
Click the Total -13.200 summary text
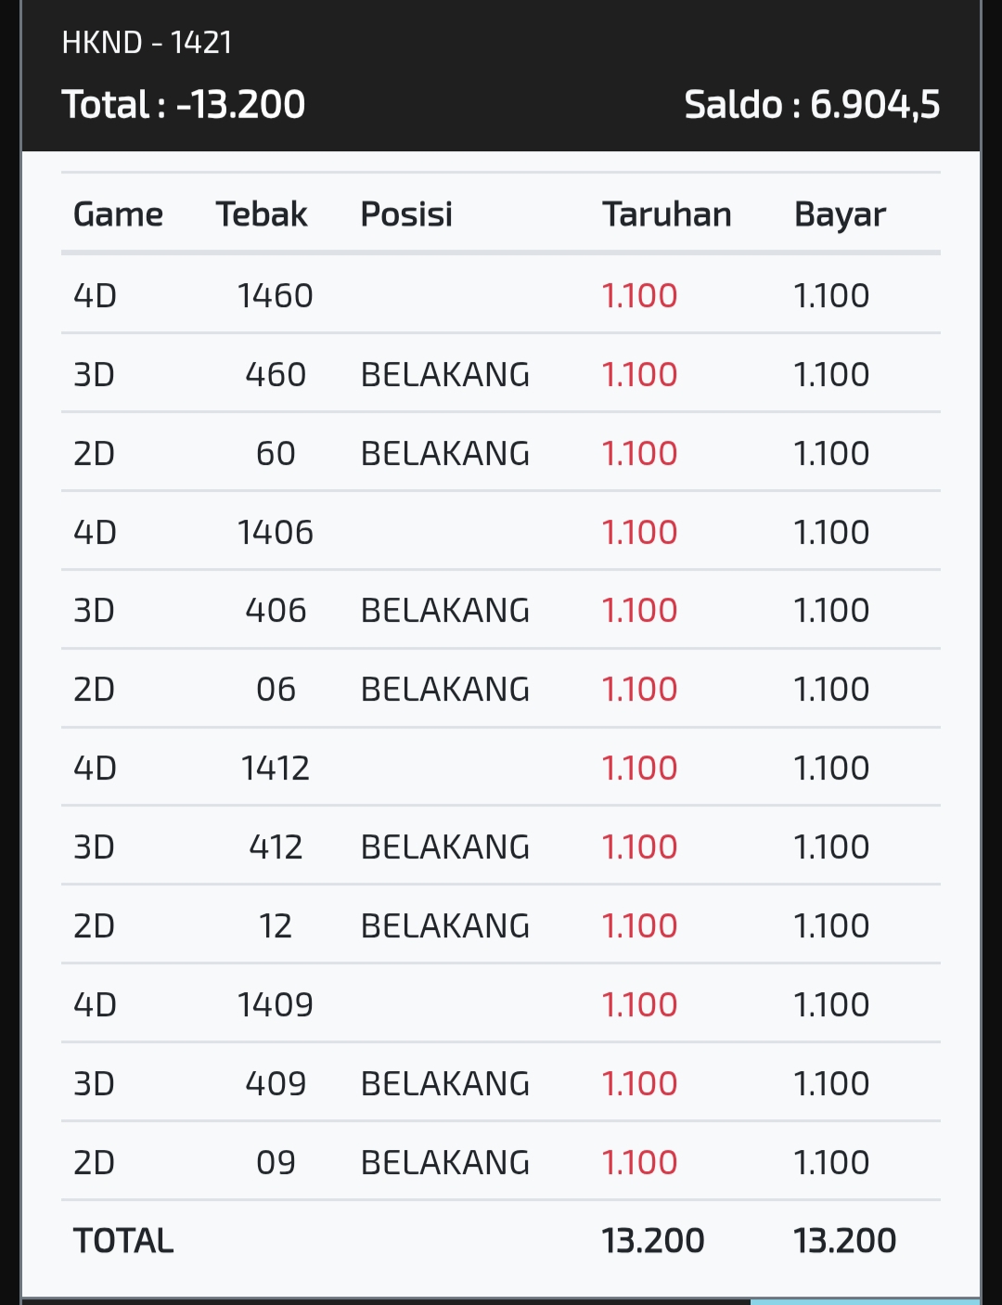point(183,104)
